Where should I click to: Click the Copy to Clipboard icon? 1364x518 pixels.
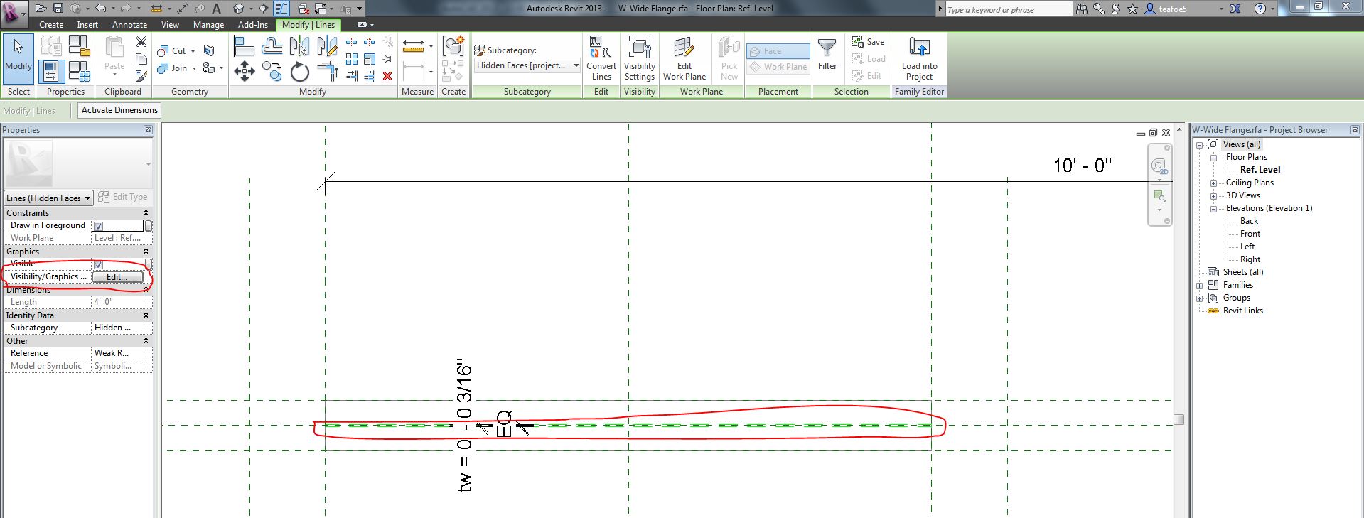(141, 59)
